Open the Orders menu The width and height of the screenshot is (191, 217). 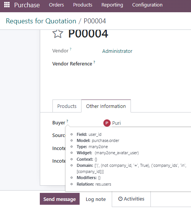click(56, 5)
